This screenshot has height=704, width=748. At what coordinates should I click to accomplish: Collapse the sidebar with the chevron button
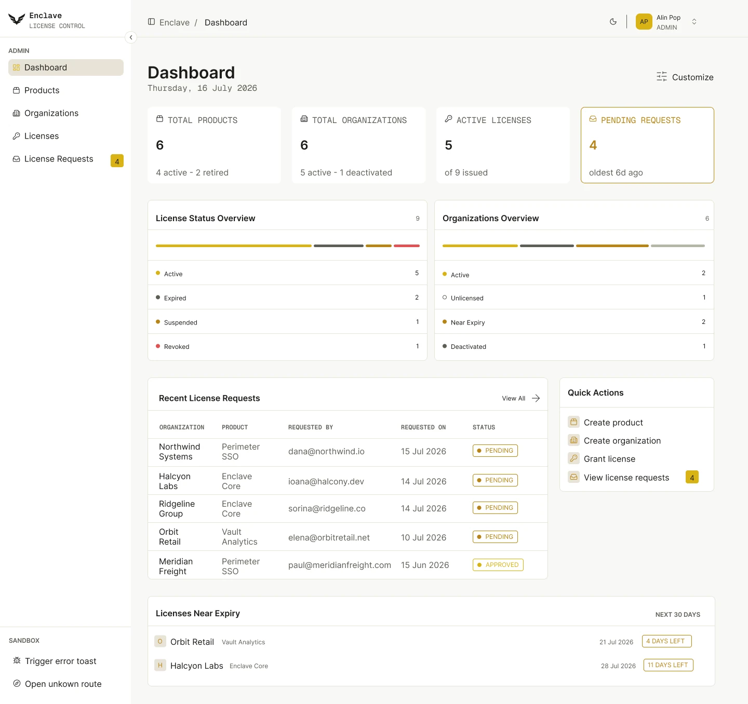pyautogui.click(x=131, y=37)
